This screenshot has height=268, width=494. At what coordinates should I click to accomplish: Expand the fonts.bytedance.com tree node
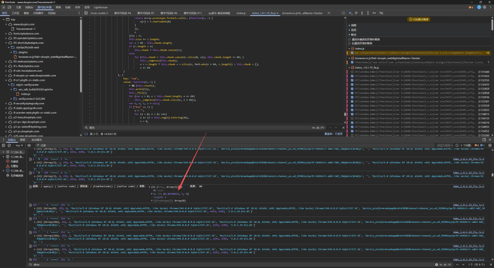coord(6,33)
